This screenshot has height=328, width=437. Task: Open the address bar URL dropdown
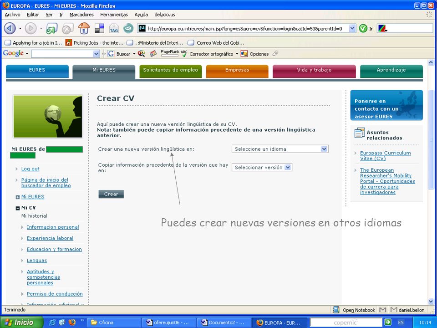352,28
